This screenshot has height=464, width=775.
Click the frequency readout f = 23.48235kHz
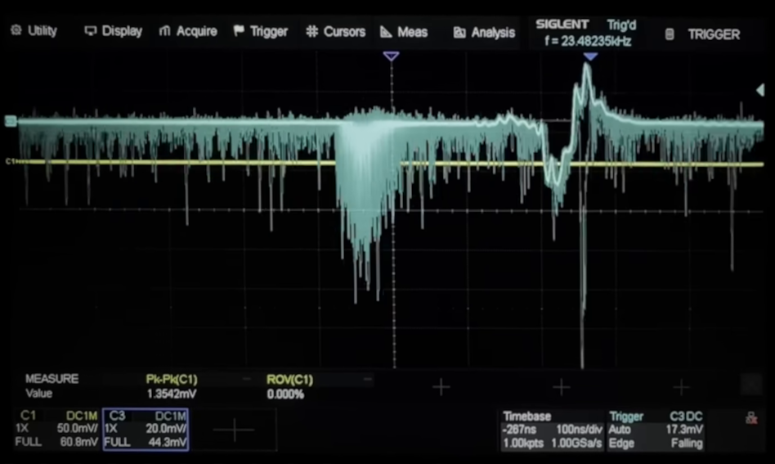tap(588, 41)
